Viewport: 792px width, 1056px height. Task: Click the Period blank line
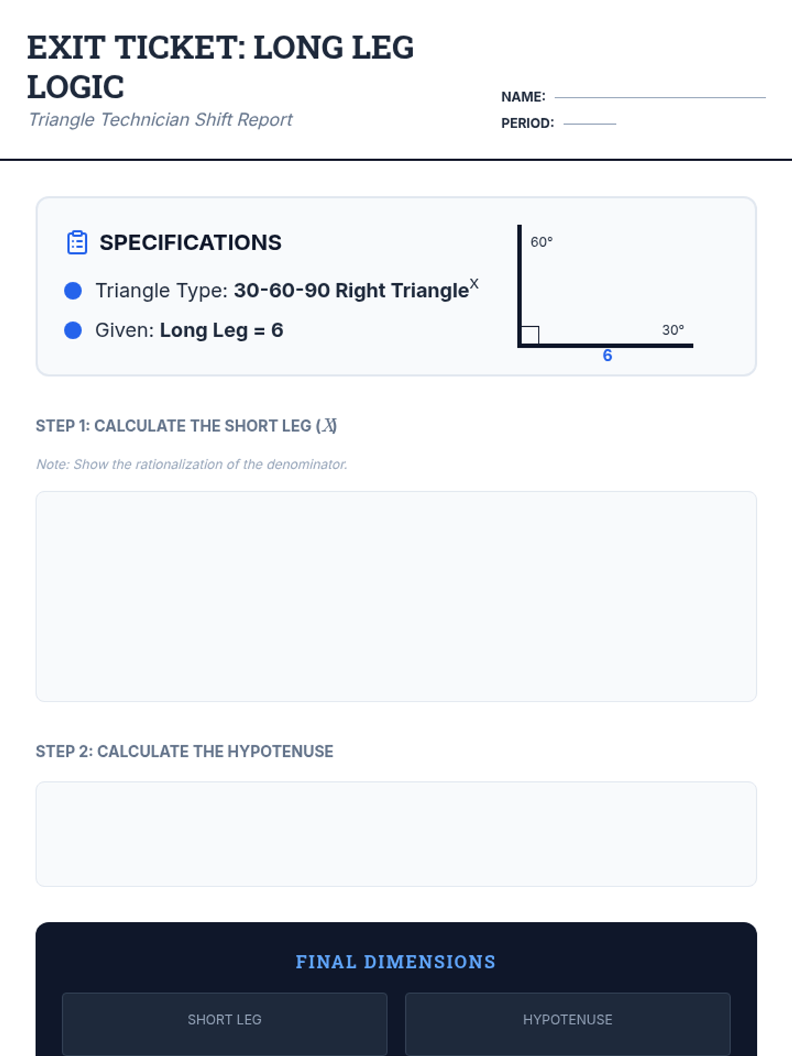pyautogui.click(x=589, y=123)
